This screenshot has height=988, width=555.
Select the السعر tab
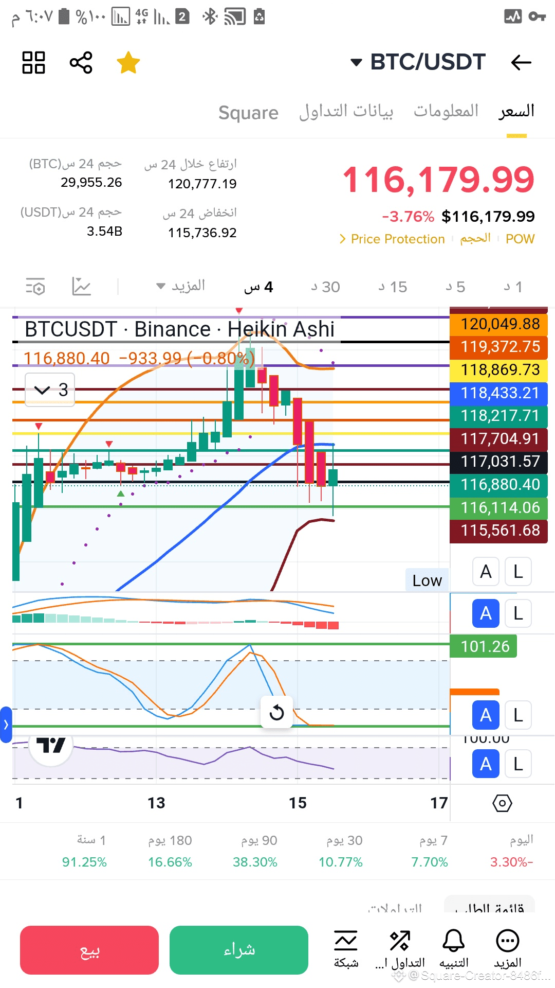516,111
